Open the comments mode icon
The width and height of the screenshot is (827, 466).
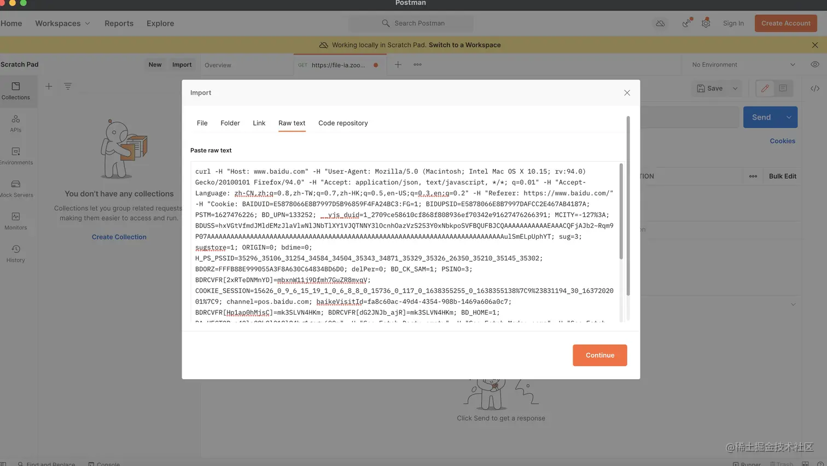coord(783,88)
